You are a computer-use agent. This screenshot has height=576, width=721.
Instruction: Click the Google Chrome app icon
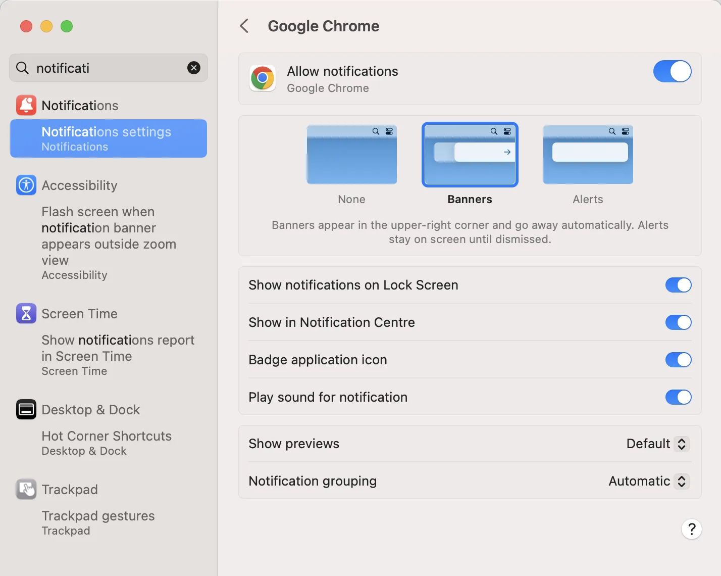click(x=263, y=78)
